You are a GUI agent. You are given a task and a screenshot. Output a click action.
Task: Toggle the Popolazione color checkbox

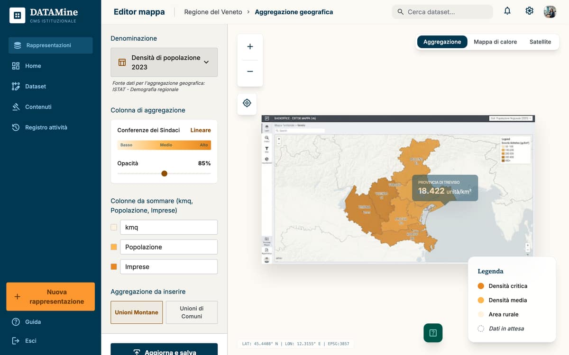click(114, 247)
